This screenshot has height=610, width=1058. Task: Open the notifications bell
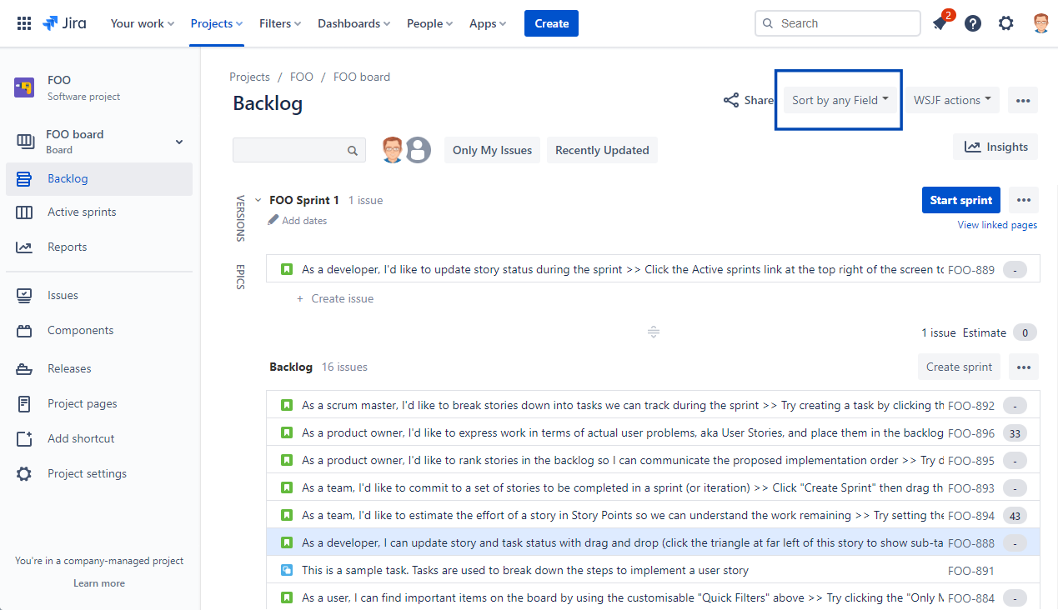(940, 23)
